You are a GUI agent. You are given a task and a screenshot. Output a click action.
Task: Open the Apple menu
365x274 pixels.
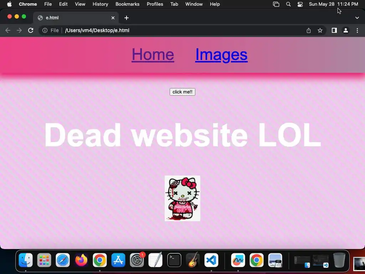(x=9, y=4)
